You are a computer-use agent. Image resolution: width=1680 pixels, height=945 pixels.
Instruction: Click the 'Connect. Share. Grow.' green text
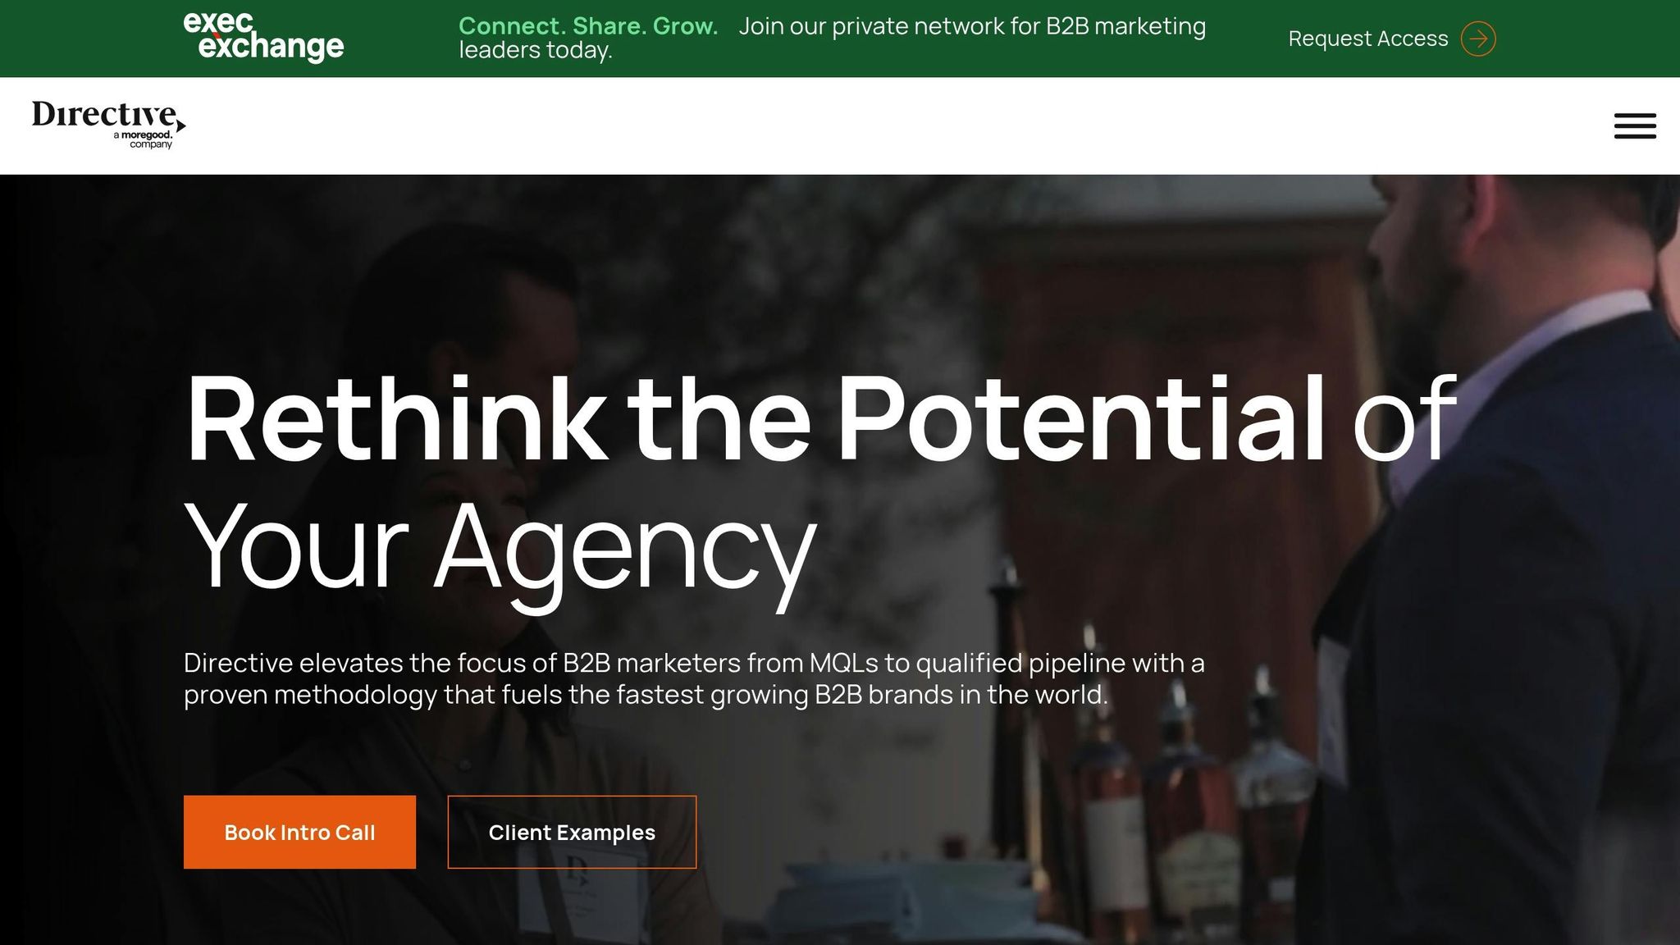[x=587, y=26]
